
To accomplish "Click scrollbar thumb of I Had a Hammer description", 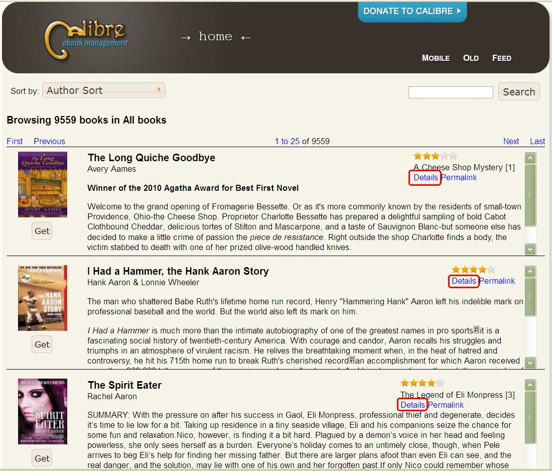I will [x=530, y=297].
